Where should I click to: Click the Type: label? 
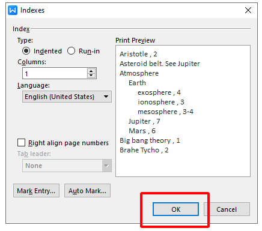click(25, 40)
